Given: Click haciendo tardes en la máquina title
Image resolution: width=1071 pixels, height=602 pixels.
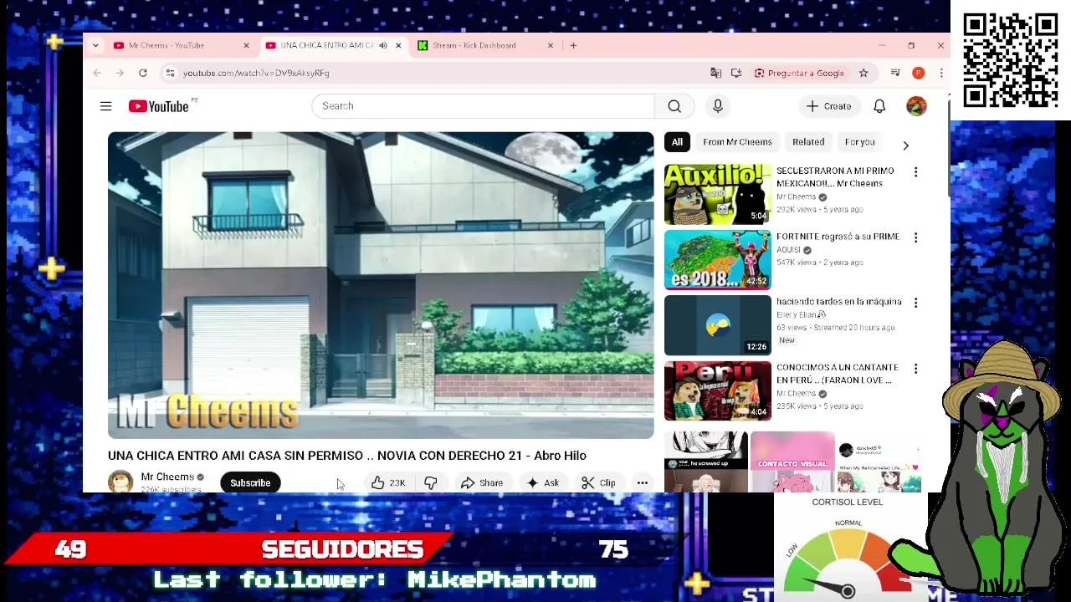Looking at the screenshot, I should [x=839, y=302].
